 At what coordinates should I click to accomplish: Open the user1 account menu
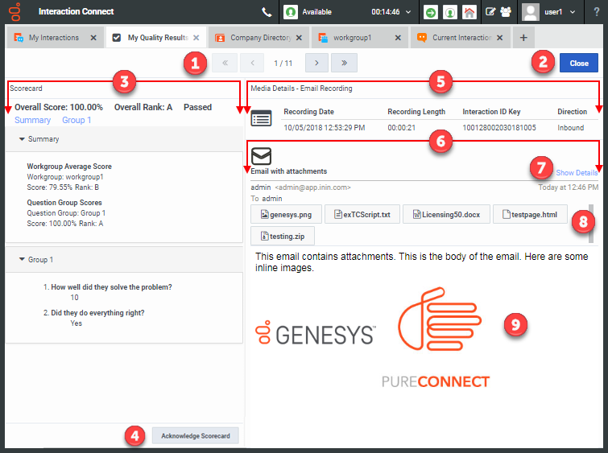click(560, 12)
